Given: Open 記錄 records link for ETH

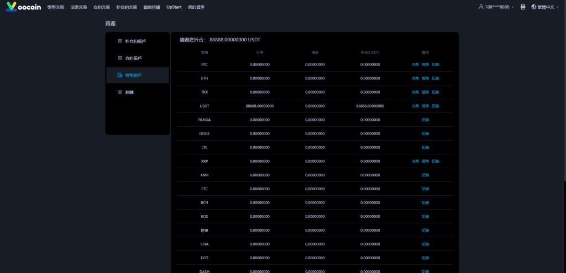Looking at the screenshot, I should click(436, 78).
